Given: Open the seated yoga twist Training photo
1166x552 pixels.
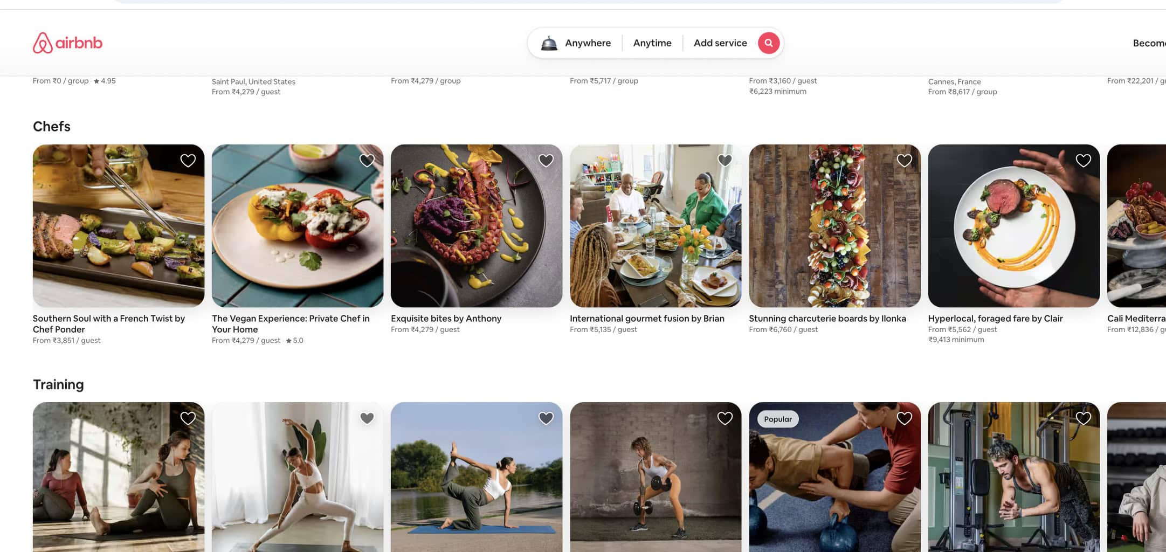Looking at the screenshot, I should pos(119,477).
